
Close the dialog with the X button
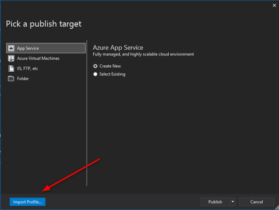point(274,6)
